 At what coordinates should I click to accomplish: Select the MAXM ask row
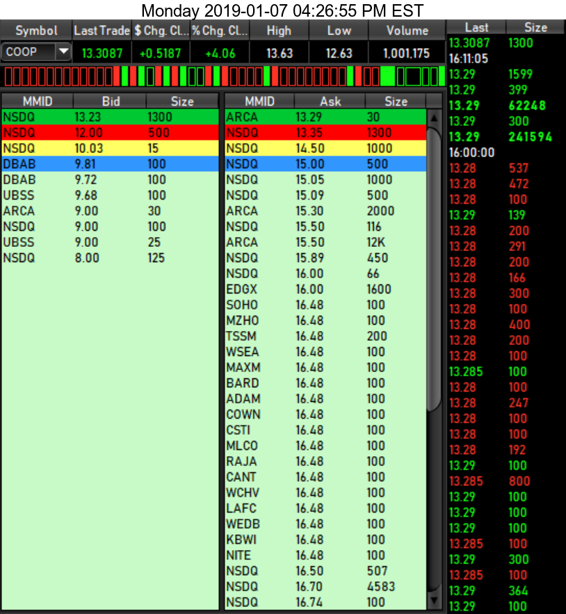click(325, 368)
